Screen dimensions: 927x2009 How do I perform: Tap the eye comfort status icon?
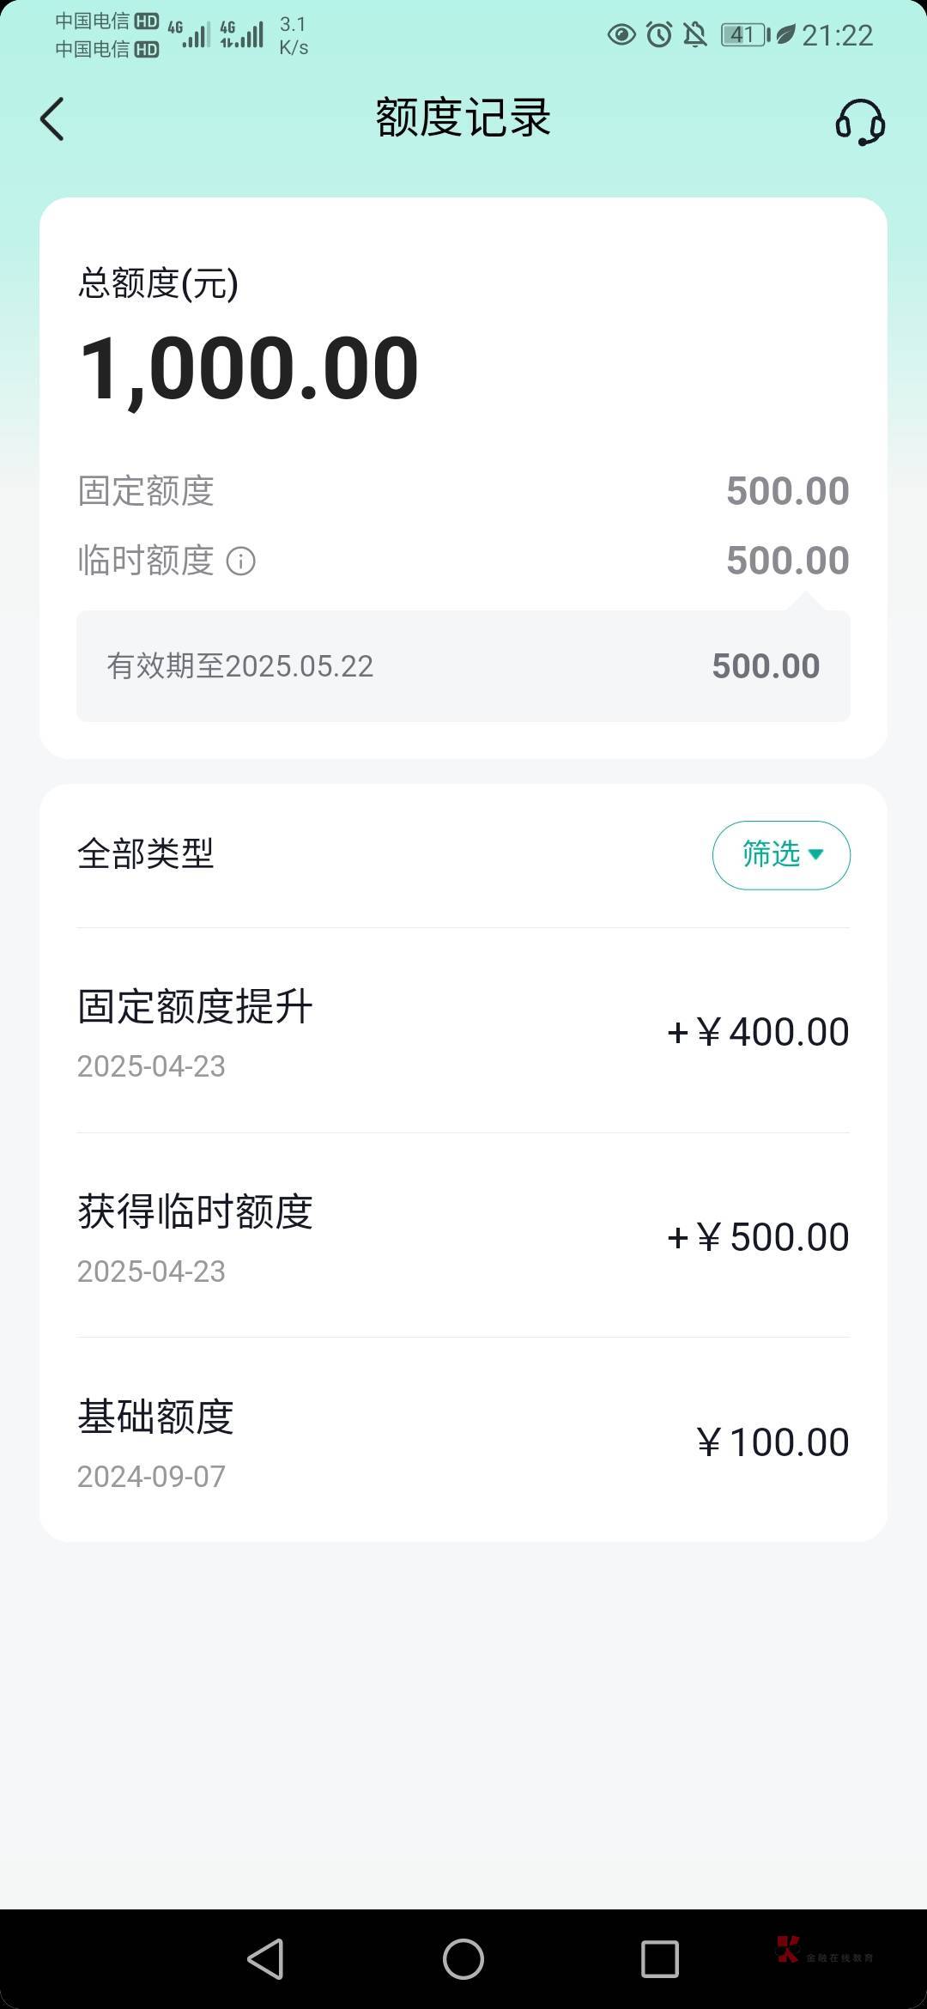tap(621, 35)
